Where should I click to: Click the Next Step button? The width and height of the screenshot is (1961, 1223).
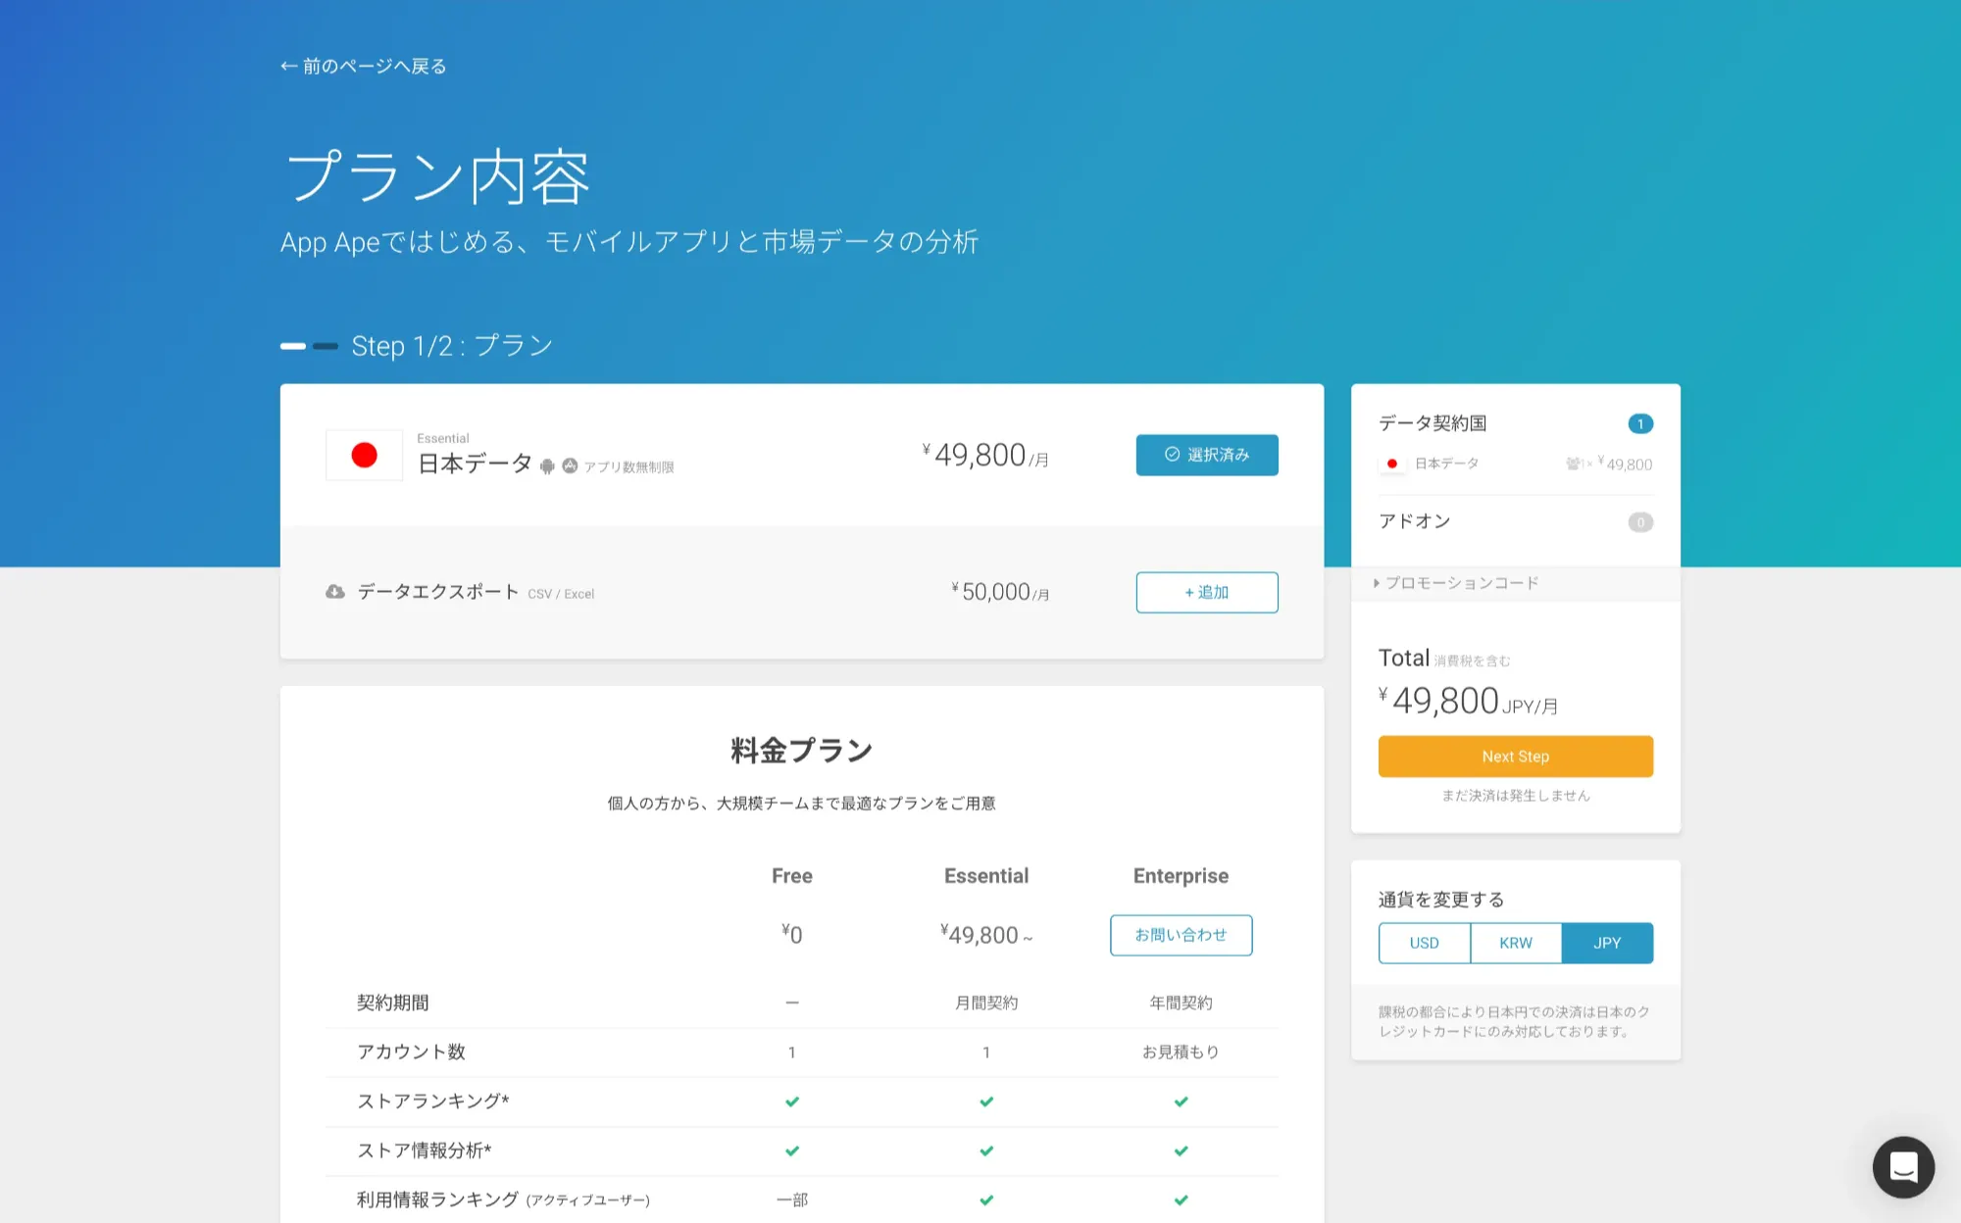(1515, 757)
